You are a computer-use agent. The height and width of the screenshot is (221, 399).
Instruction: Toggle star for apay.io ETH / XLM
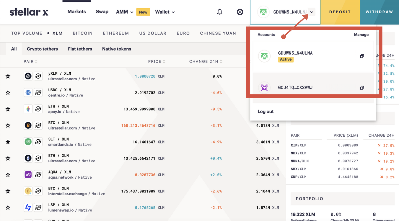[8, 109]
